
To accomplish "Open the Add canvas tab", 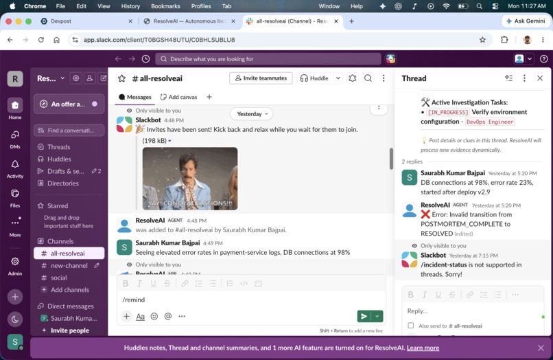I will (x=179, y=97).
